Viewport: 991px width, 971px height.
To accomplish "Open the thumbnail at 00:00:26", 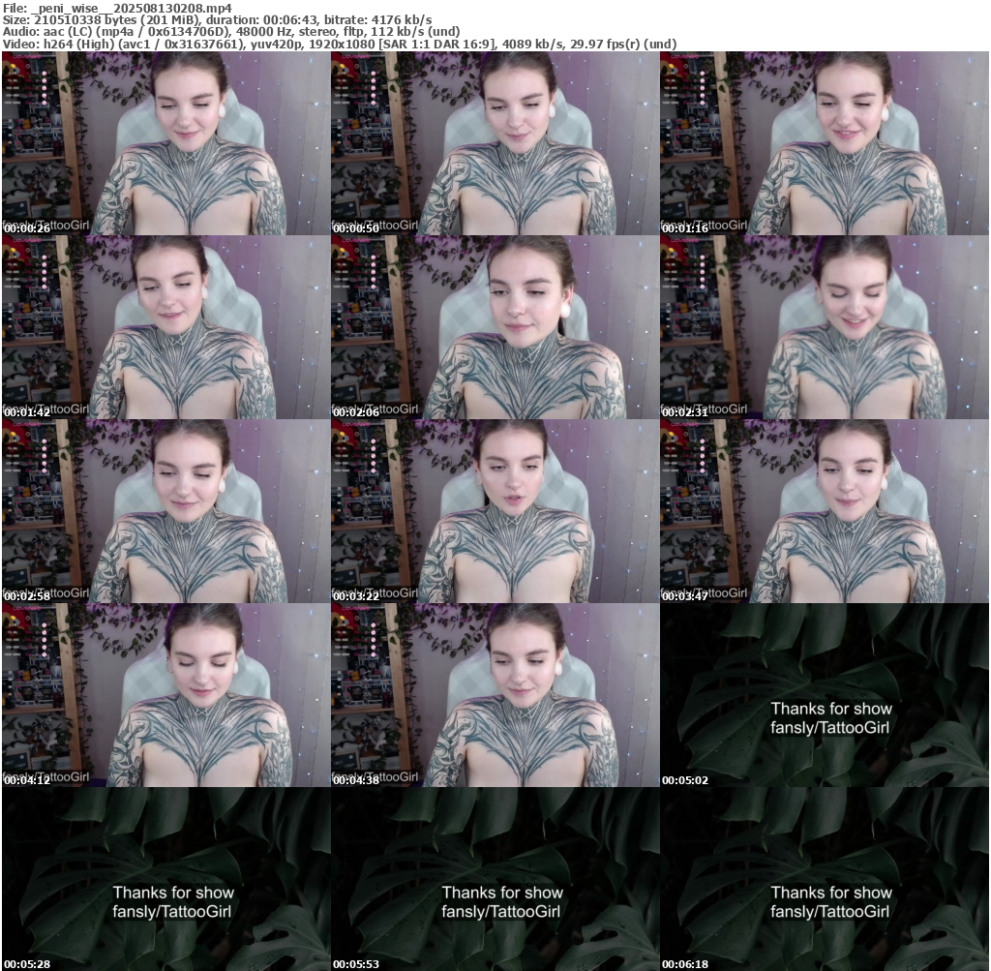I will click(165, 143).
